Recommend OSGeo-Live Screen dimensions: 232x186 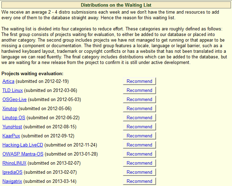coord(139,99)
